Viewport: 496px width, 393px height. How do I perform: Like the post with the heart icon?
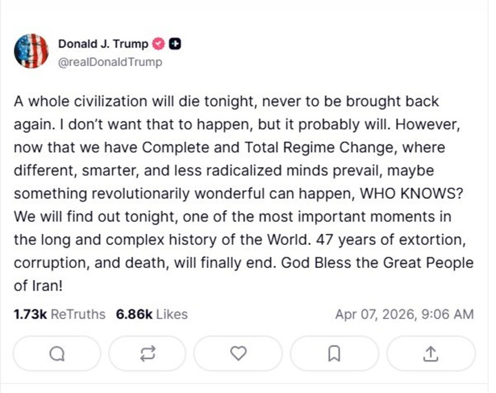[x=238, y=354]
